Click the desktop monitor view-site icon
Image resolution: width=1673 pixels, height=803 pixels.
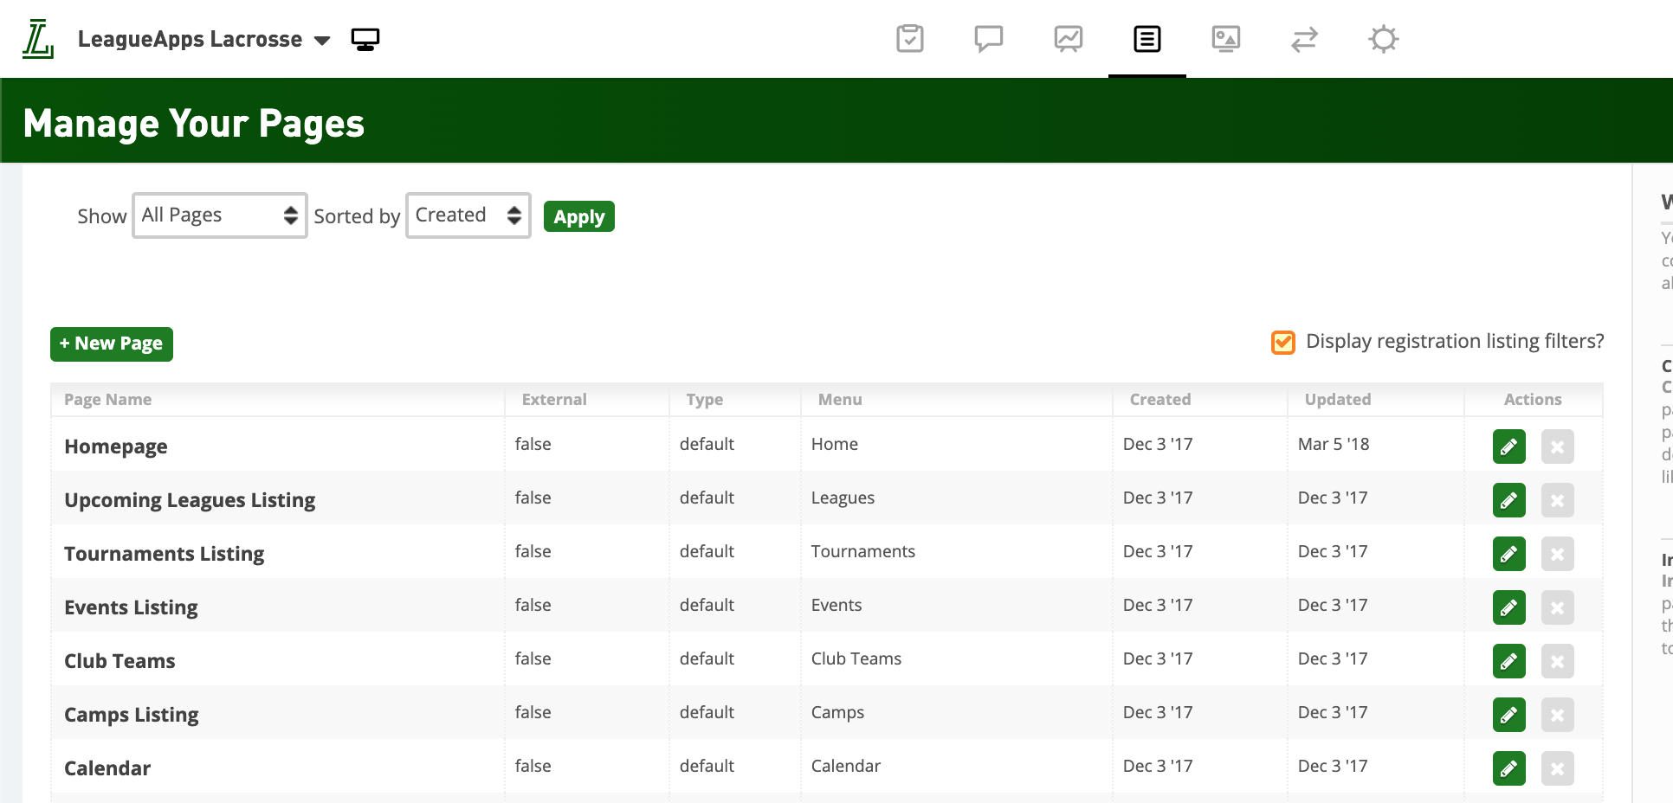365,40
